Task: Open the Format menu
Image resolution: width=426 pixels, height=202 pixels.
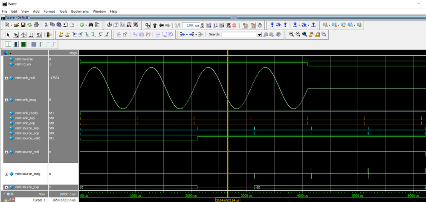Action: 49,11
